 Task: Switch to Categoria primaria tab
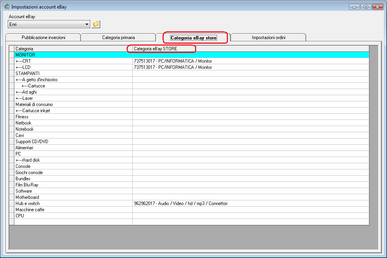coord(118,38)
